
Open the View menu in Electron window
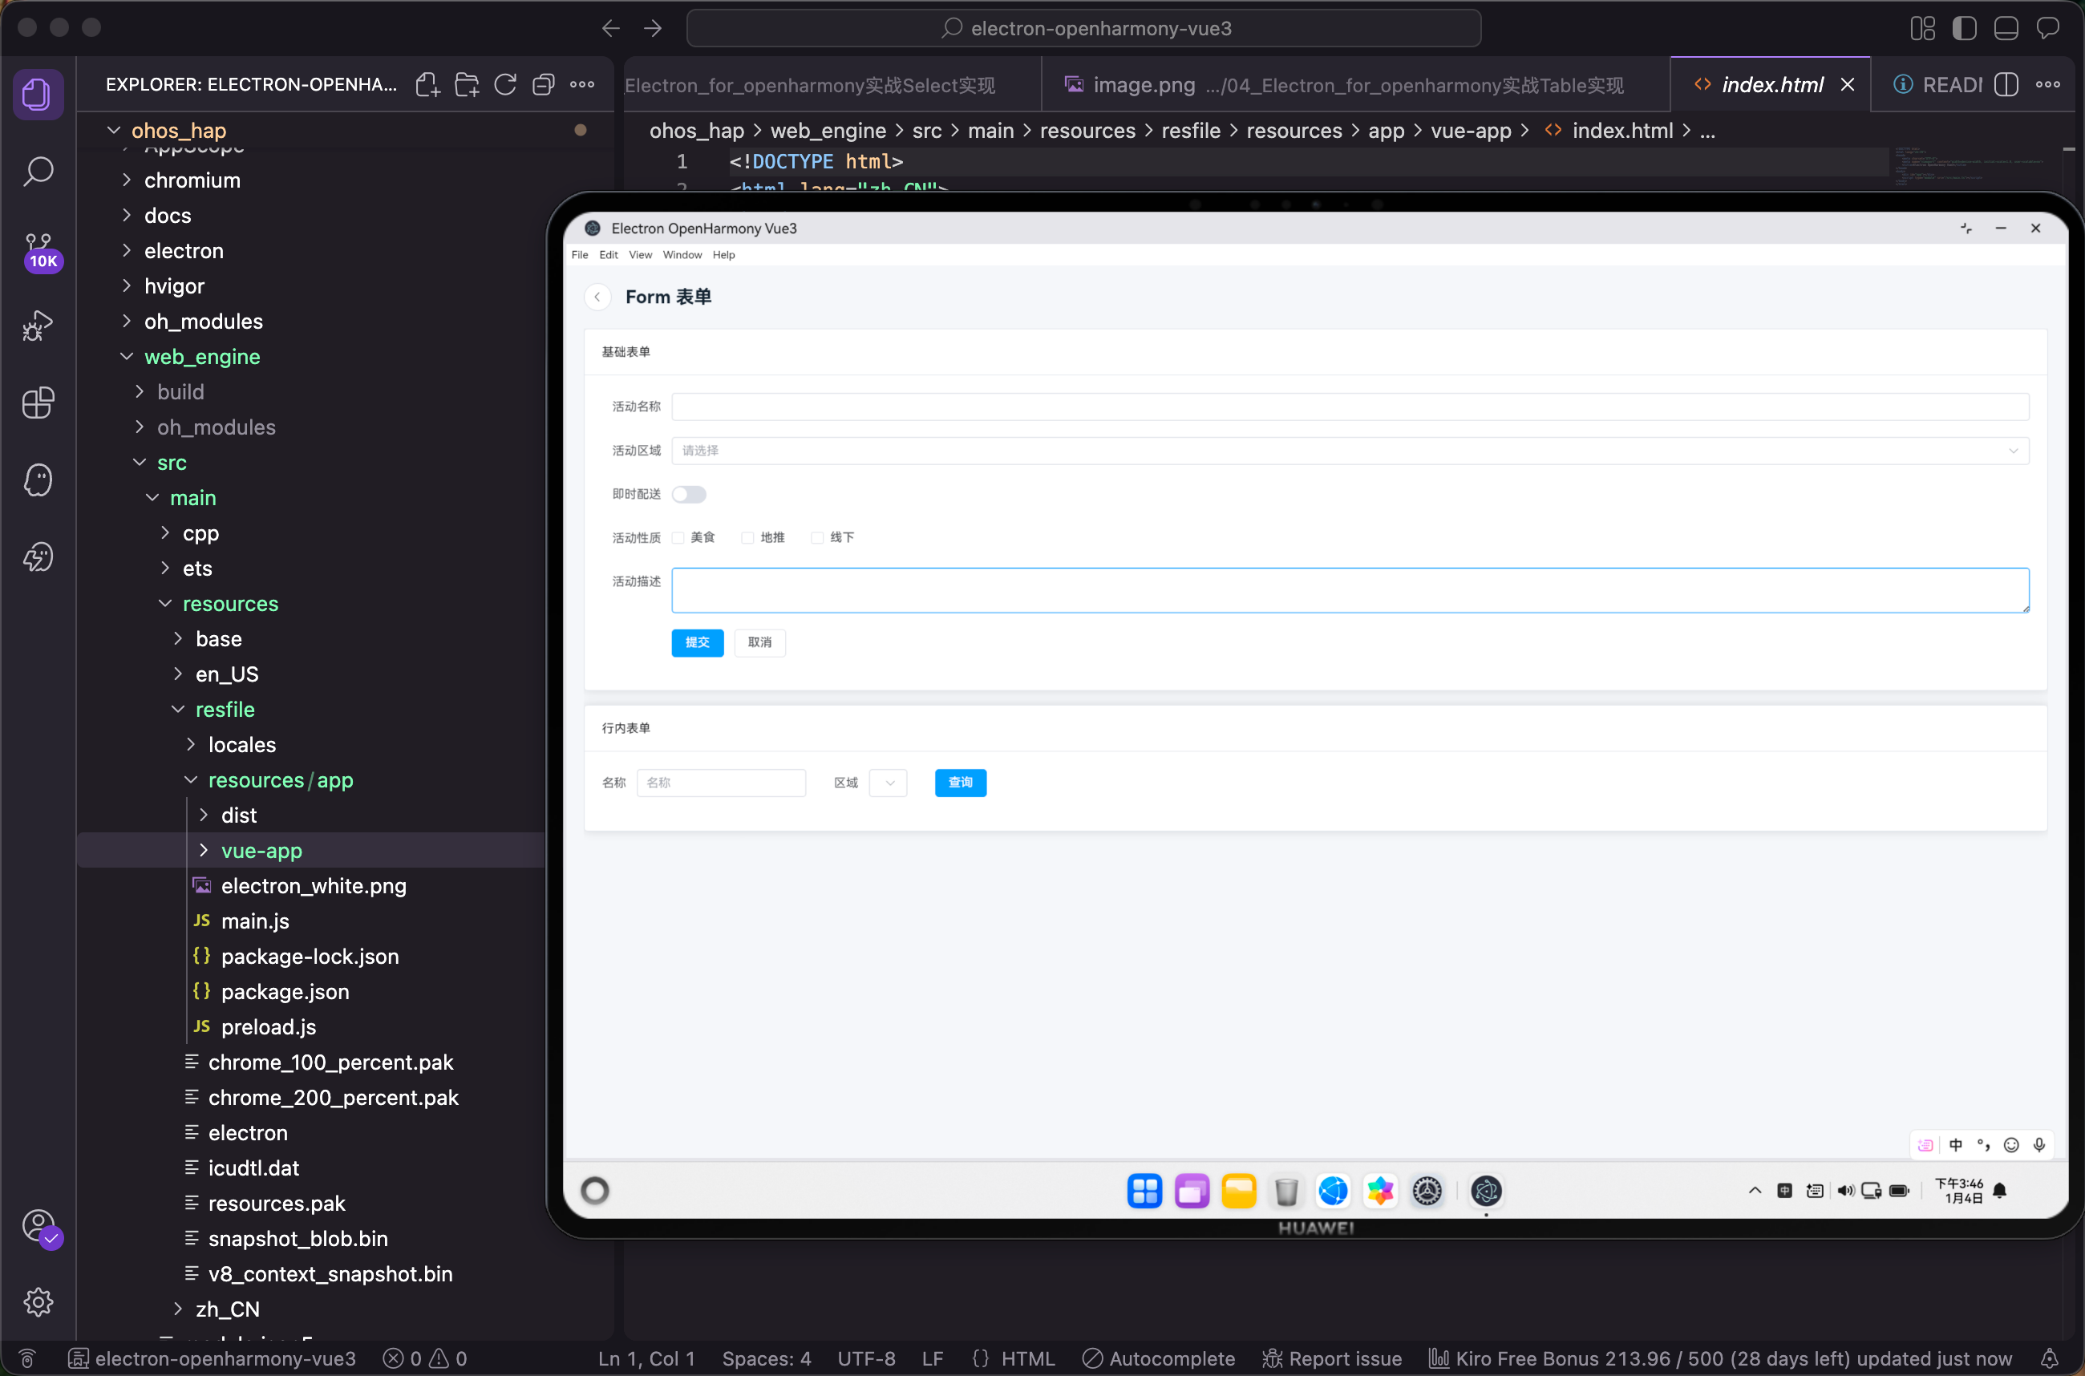[640, 254]
